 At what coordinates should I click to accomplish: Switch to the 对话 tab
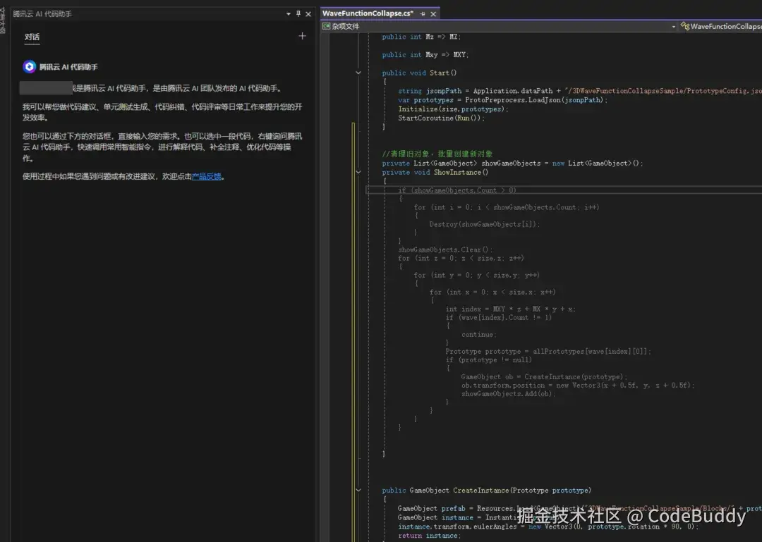coord(32,37)
